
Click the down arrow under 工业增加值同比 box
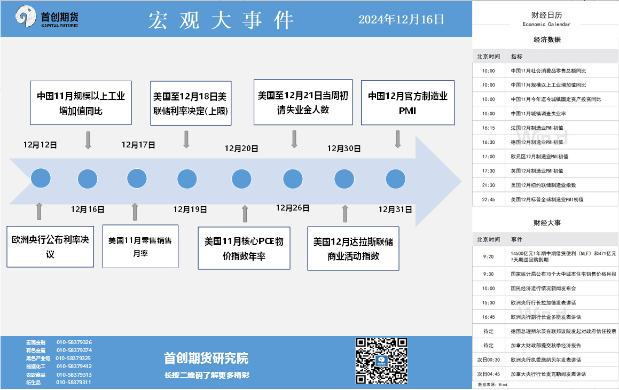(88, 140)
